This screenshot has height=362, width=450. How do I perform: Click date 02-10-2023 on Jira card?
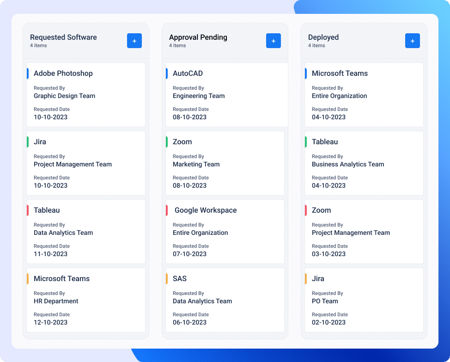328,322
